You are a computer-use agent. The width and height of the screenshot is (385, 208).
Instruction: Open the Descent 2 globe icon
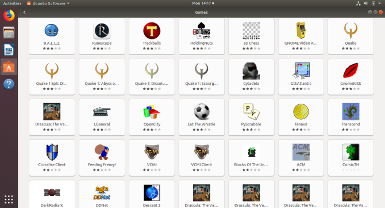tap(152, 193)
